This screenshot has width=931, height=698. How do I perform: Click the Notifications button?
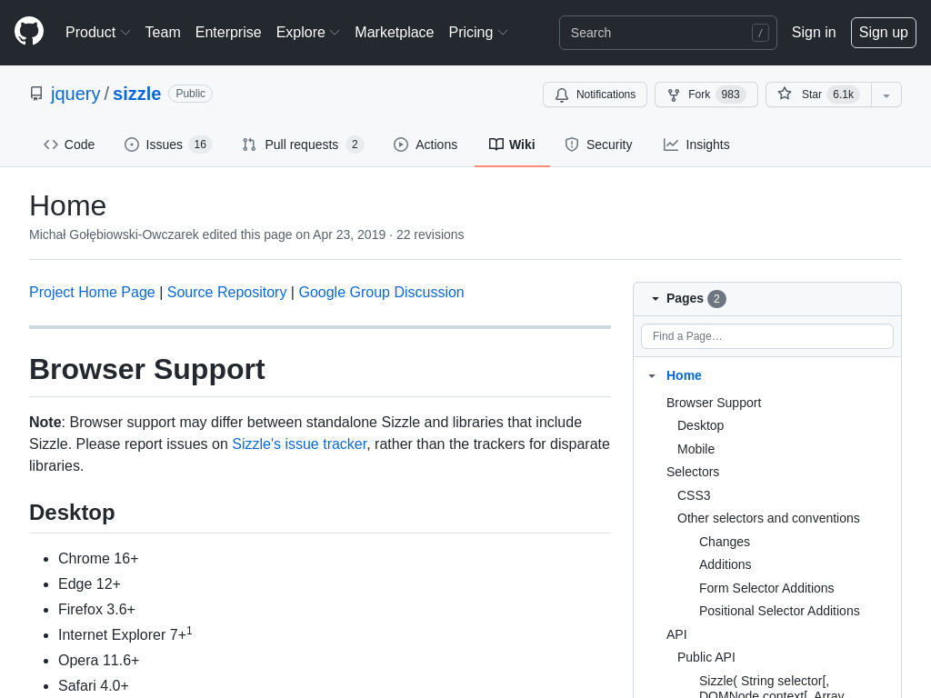595,95
